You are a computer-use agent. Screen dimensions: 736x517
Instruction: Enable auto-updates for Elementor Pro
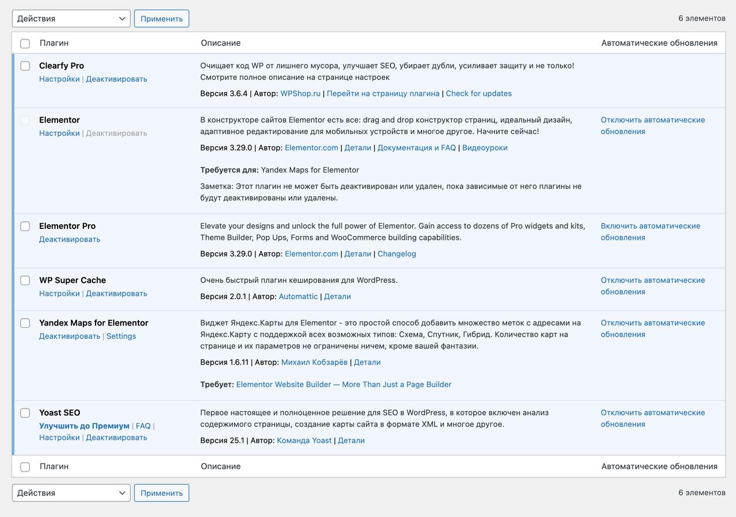click(x=650, y=232)
